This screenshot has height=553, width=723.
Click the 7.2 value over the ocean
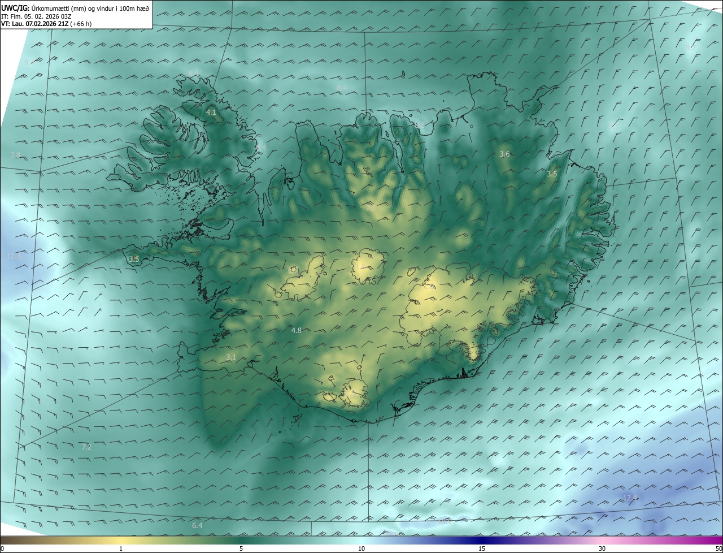click(x=86, y=447)
